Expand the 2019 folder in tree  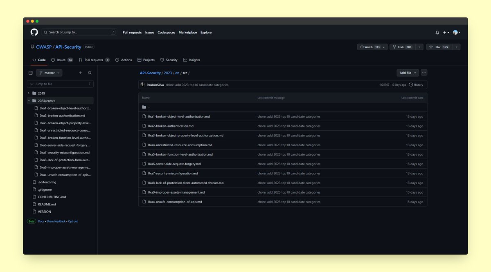(29, 93)
